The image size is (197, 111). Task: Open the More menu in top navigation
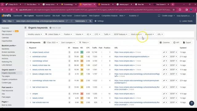click(122, 16)
